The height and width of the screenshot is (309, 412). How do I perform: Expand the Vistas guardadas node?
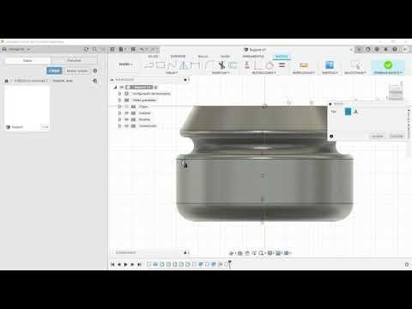tap(120, 100)
